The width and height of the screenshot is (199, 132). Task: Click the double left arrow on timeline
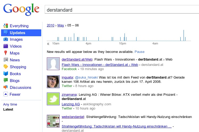[48, 44]
